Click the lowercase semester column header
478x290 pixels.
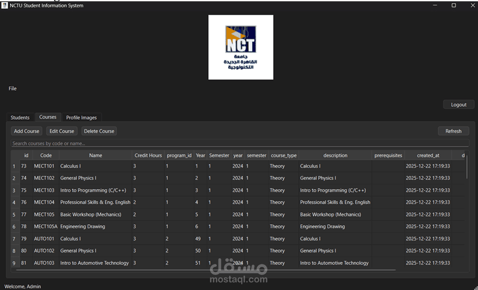click(x=257, y=155)
